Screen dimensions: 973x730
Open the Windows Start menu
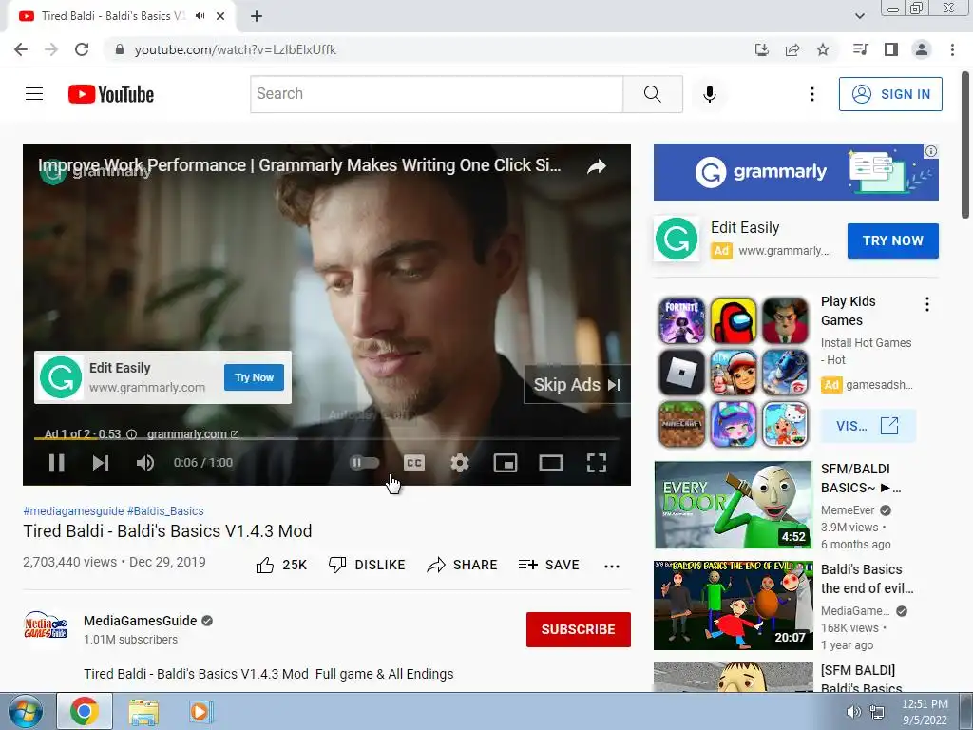coord(25,711)
